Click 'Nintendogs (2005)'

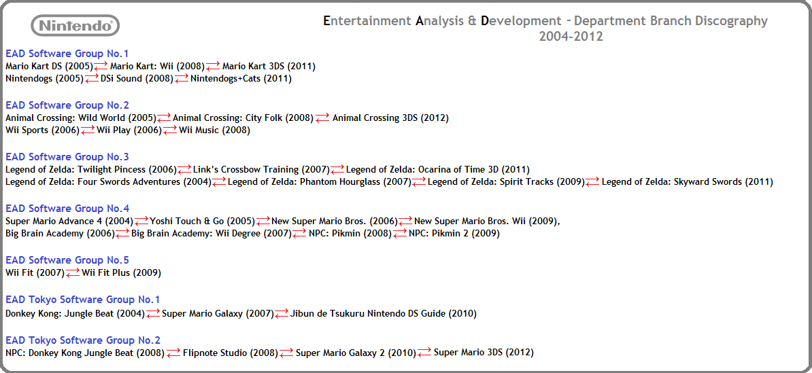pos(44,79)
